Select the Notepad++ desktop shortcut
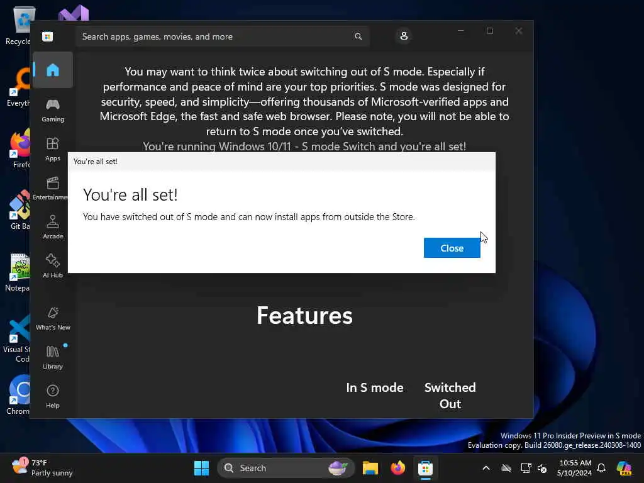 coord(18,272)
